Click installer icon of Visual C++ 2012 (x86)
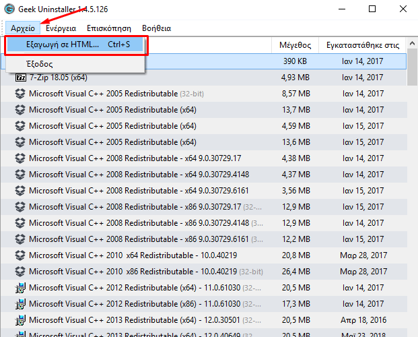Image resolution: width=418 pixels, height=337 pixels. coord(20,304)
